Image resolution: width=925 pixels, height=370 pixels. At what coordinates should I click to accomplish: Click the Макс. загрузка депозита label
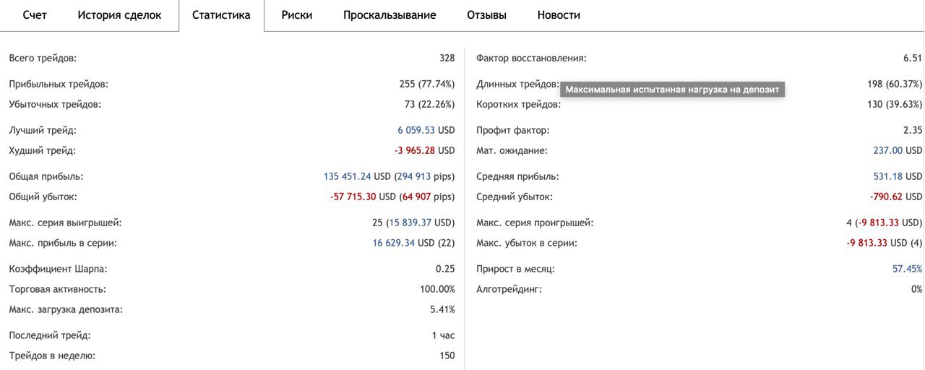pos(66,309)
